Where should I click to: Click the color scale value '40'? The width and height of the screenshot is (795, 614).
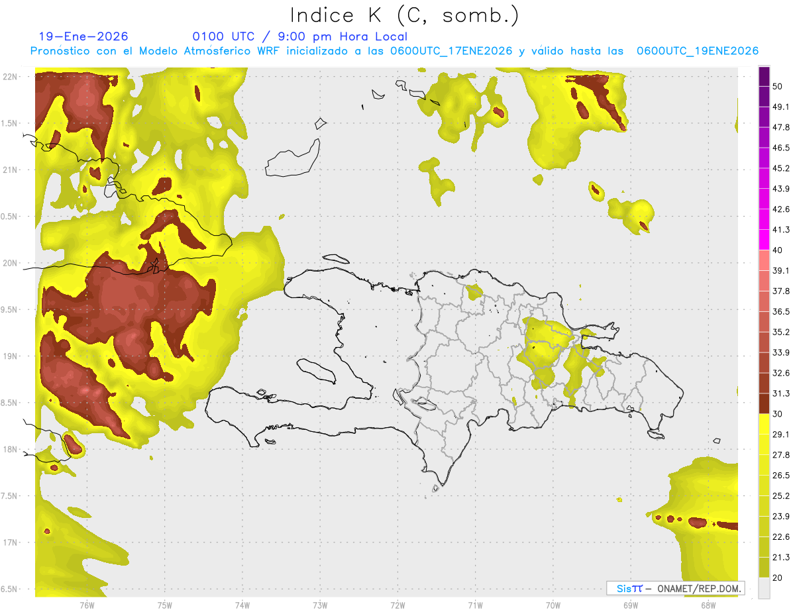[778, 250]
